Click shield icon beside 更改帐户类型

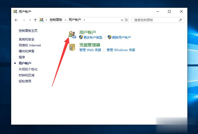coord(81,37)
